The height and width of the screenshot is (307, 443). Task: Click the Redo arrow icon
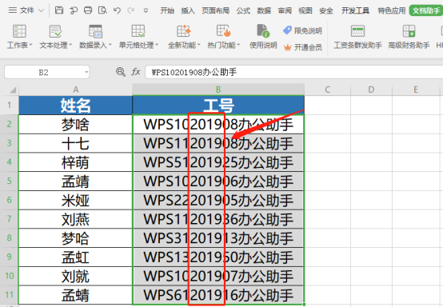click(x=131, y=10)
